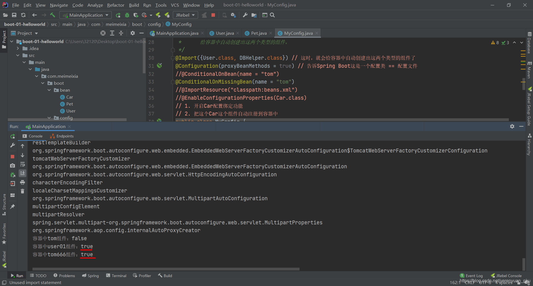The image size is (533, 286).
Task: Build project with the hammer icon
Action: pyautogui.click(x=53, y=15)
